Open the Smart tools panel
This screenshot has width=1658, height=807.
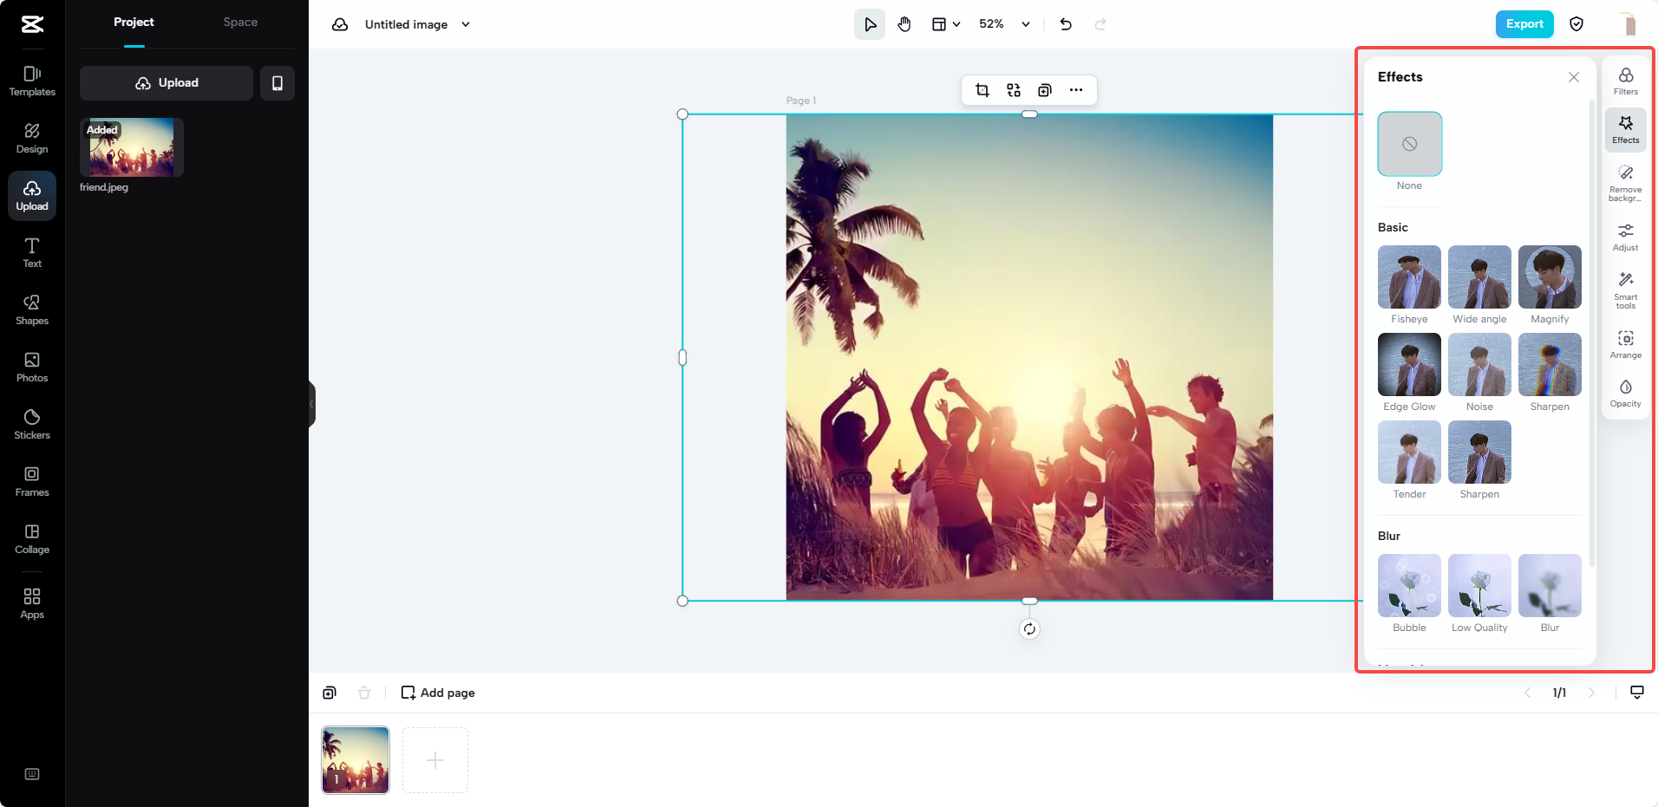point(1625,289)
